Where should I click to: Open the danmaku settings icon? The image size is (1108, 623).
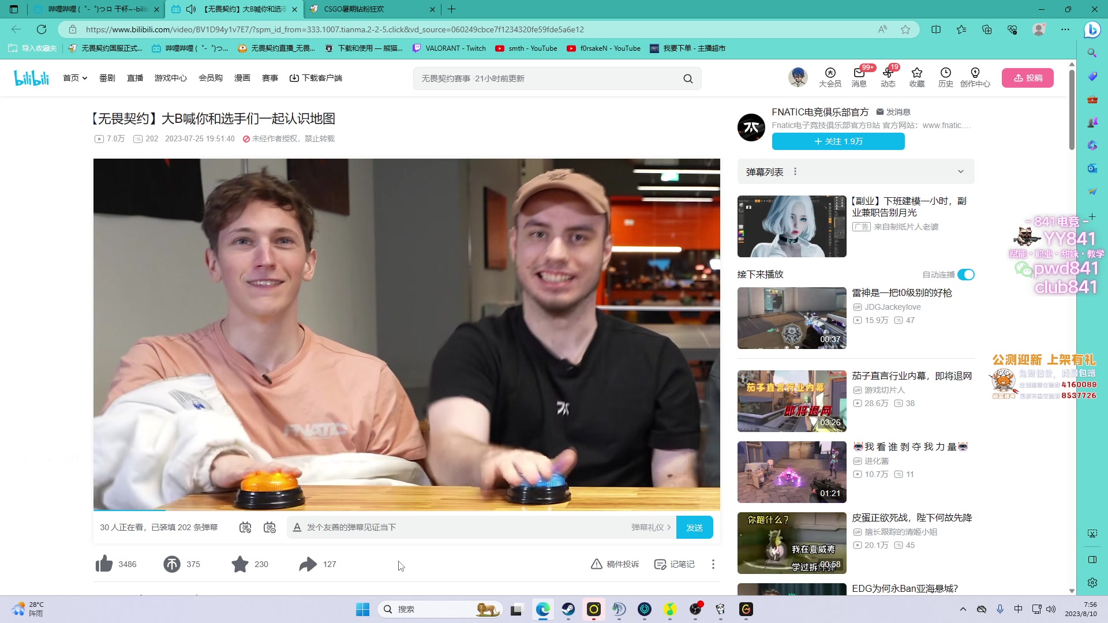269,527
